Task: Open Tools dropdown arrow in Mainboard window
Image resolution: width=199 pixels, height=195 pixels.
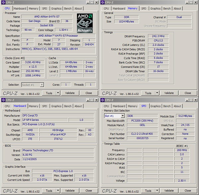Action: tap(58, 191)
